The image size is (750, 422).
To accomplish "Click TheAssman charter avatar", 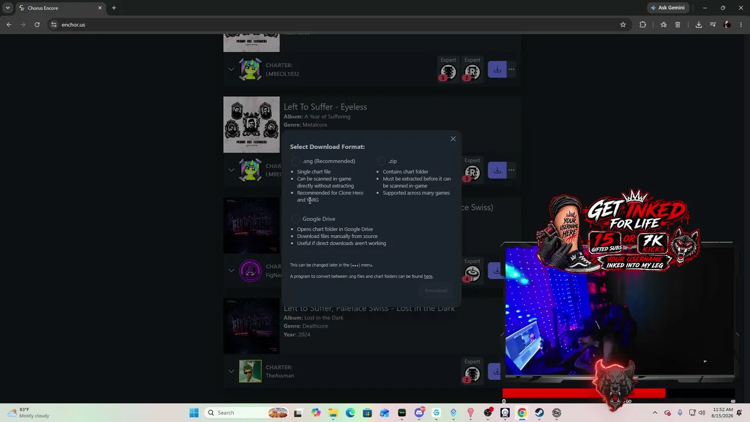I will (x=250, y=372).
